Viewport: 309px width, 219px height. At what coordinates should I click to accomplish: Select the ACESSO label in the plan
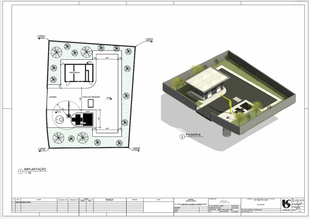53,97
